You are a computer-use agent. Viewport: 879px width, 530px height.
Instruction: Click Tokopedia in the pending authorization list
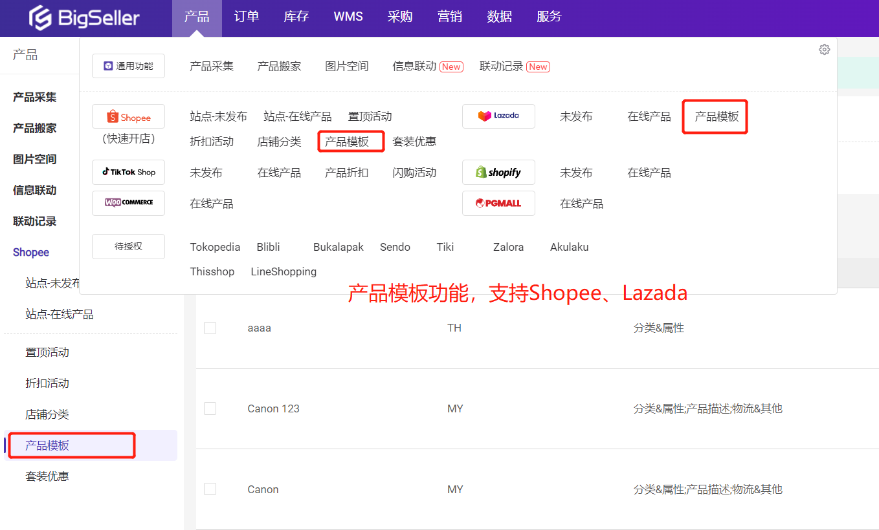pyautogui.click(x=215, y=247)
